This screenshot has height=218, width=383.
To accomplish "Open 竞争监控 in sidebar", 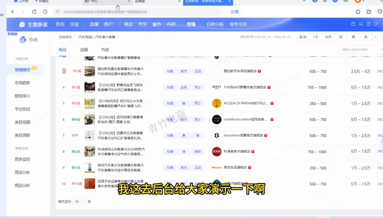I will pyautogui.click(x=22, y=159).
